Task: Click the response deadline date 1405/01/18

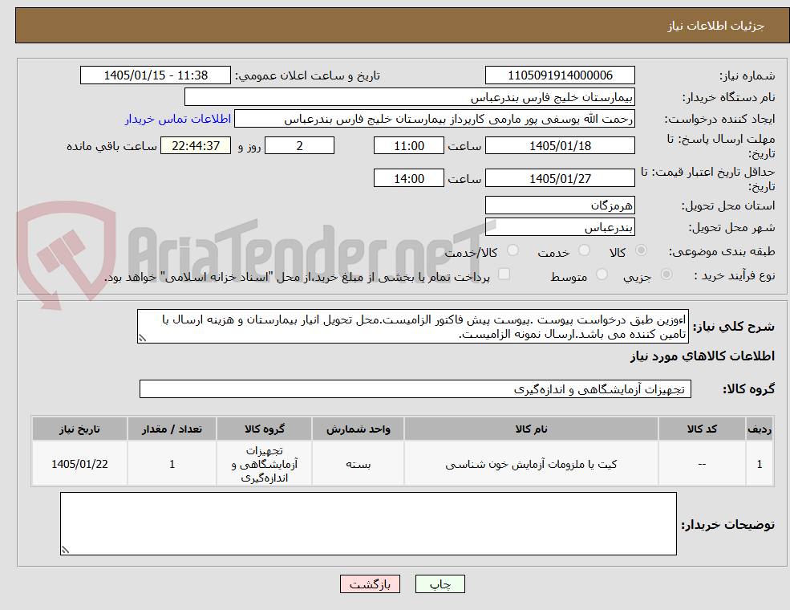Action: (560, 146)
